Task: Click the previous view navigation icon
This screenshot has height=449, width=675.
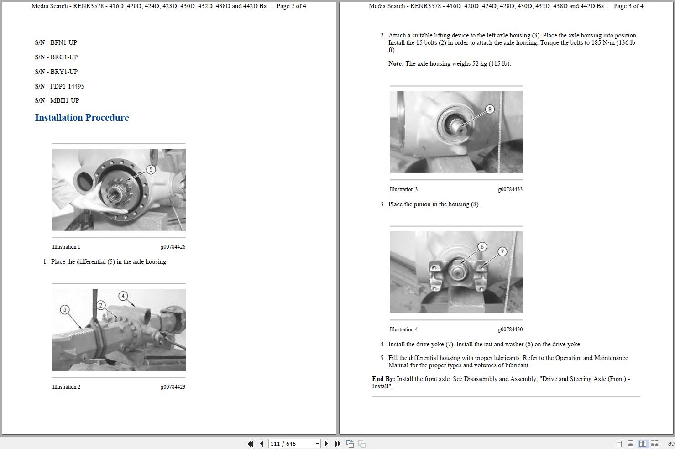Action: click(x=350, y=443)
